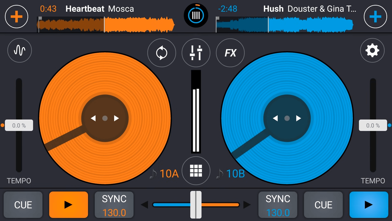This screenshot has width=392, height=221.
Task: Click the crossfader handle
Action: pos(196,205)
